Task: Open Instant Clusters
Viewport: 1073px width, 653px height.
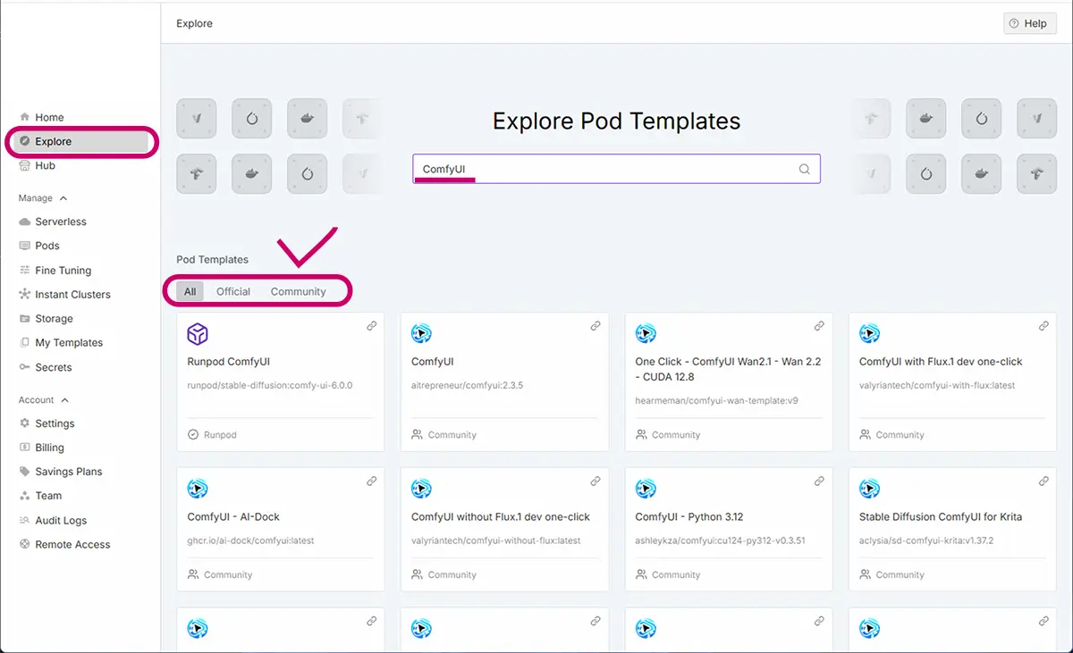Action: pyautogui.click(x=64, y=294)
